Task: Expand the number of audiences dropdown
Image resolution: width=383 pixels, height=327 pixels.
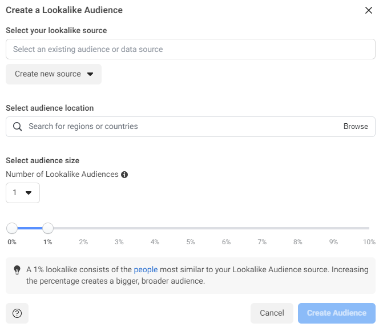Action: pos(23,193)
